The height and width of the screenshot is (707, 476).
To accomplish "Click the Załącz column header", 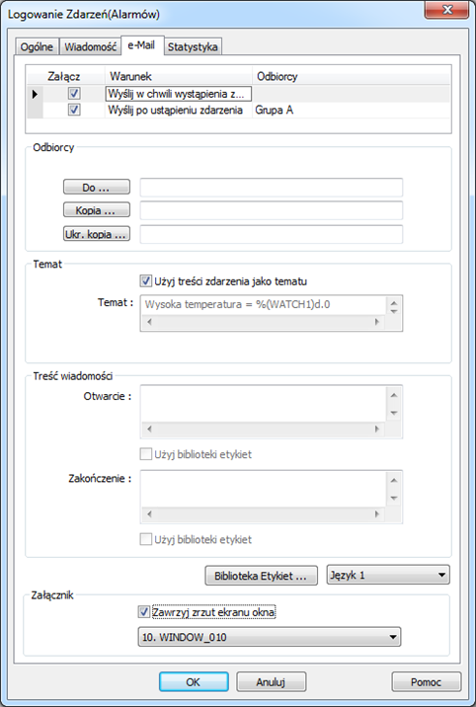I will coord(66,76).
